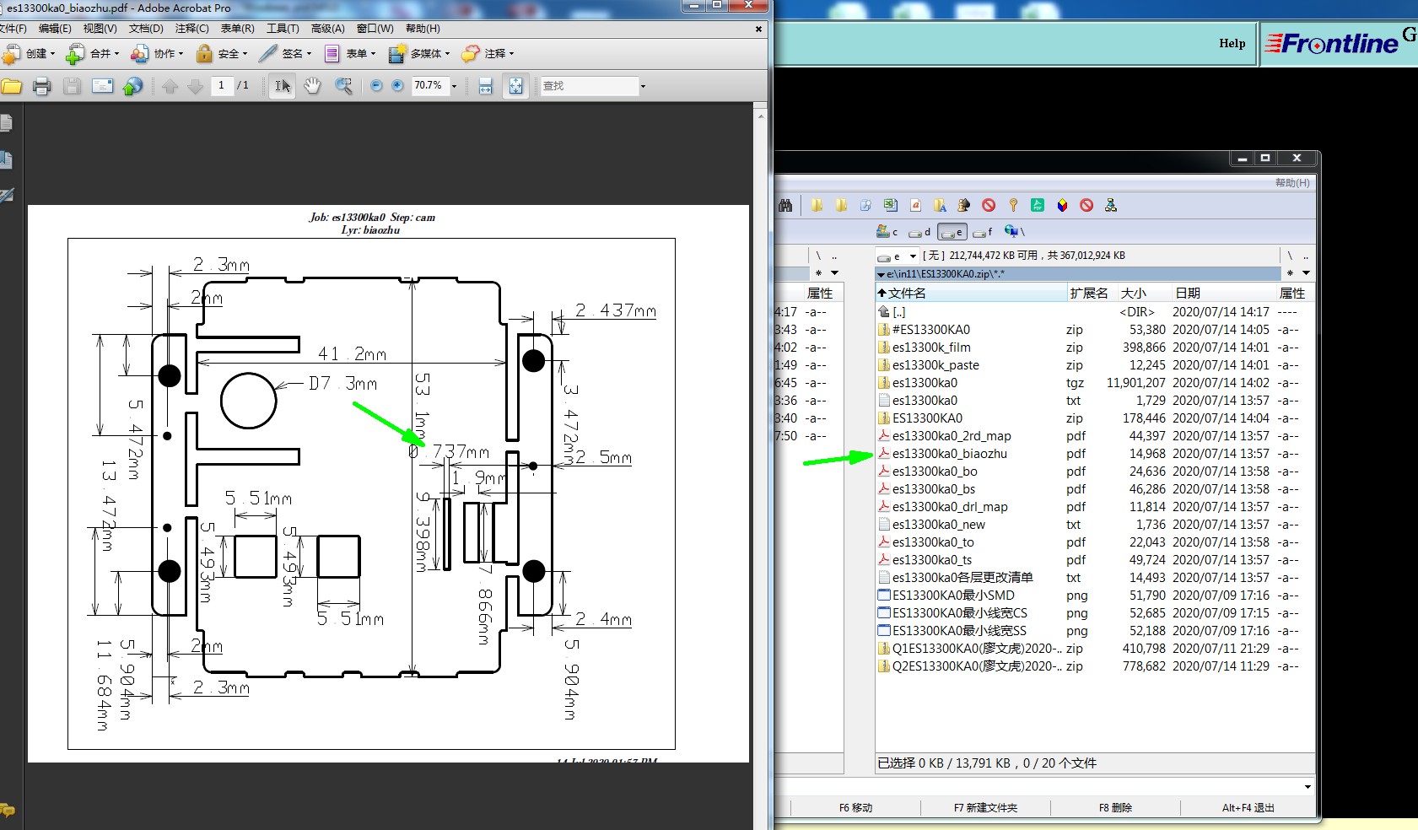Open the 视图(V) menu

tap(100, 29)
